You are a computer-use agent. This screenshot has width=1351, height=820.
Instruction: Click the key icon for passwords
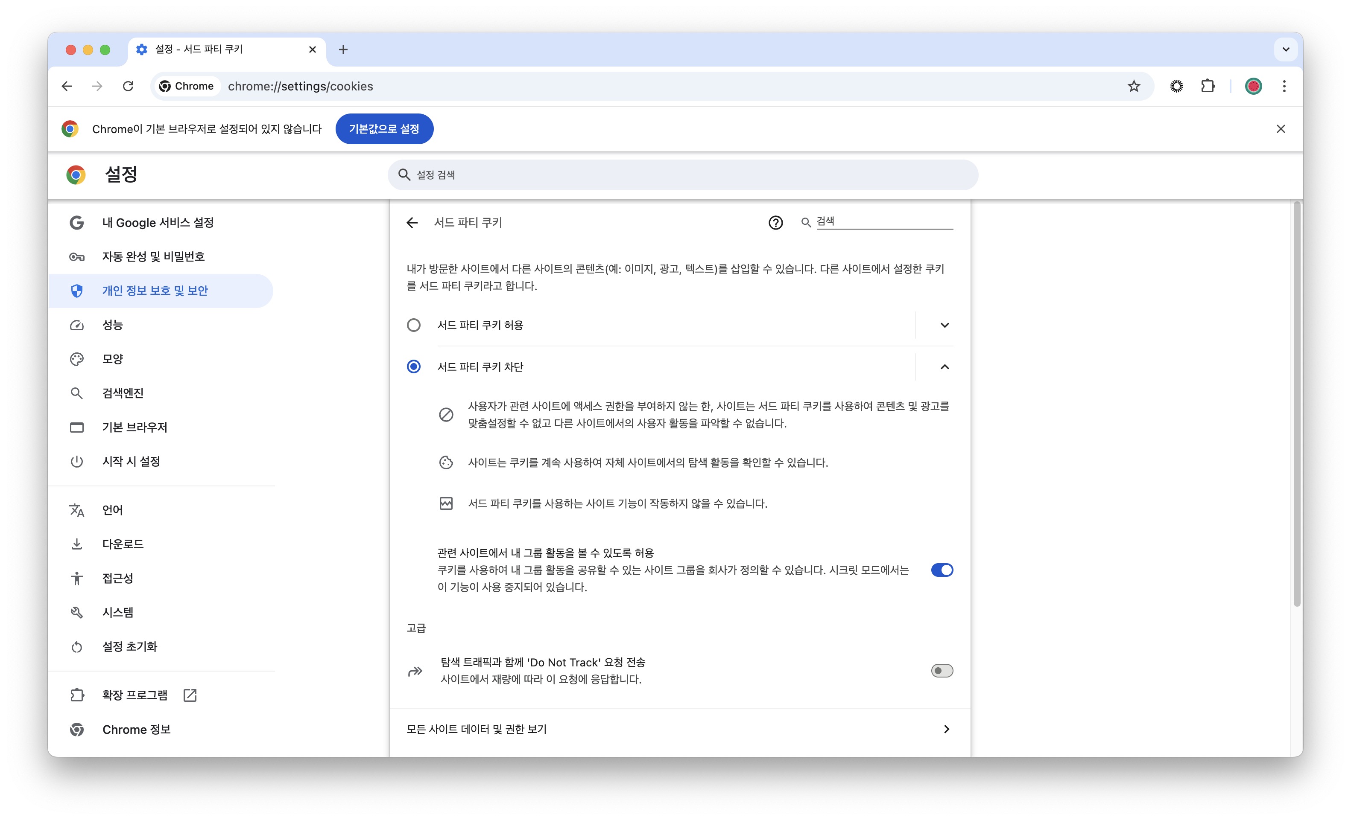[x=77, y=257]
